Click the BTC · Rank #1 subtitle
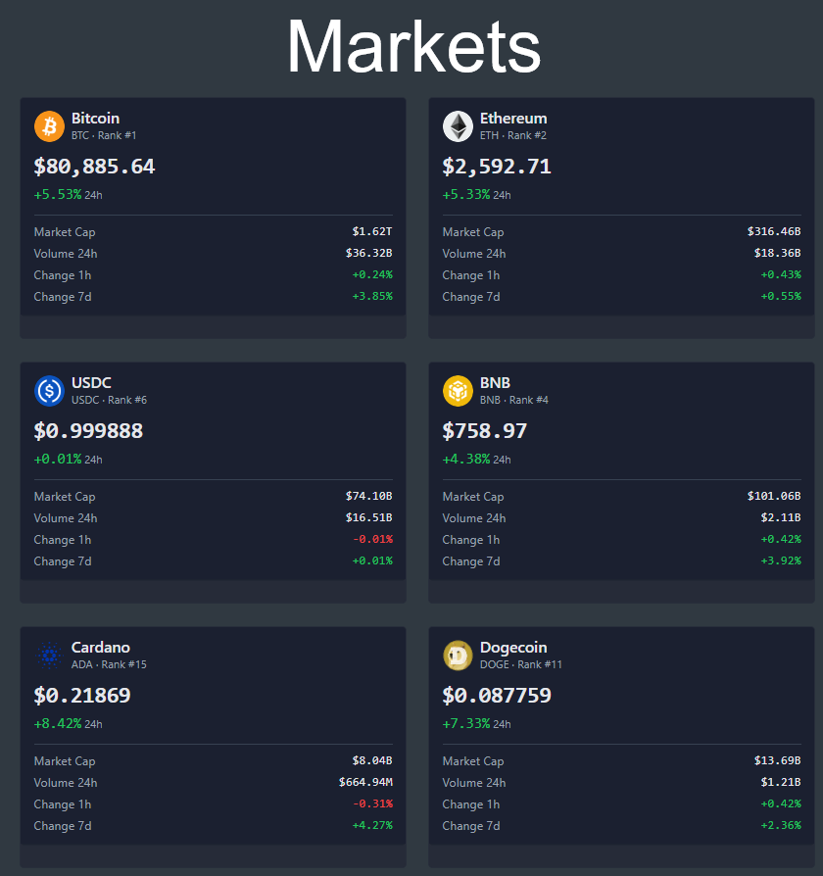Image resolution: width=823 pixels, height=876 pixels. click(x=104, y=135)
